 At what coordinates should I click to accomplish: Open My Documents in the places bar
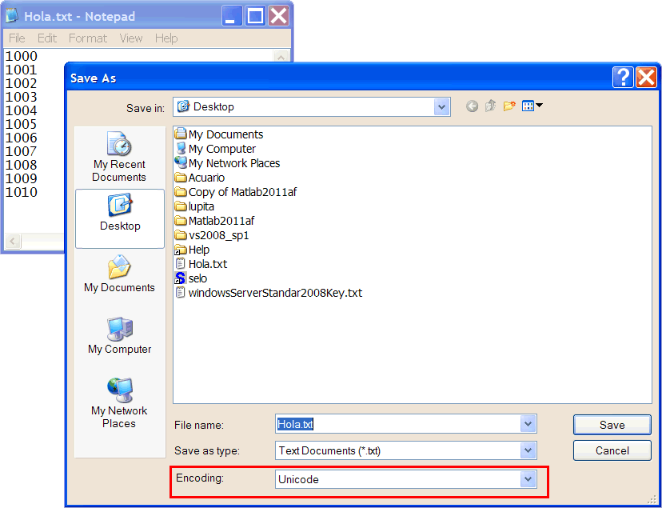pos(119,274)
